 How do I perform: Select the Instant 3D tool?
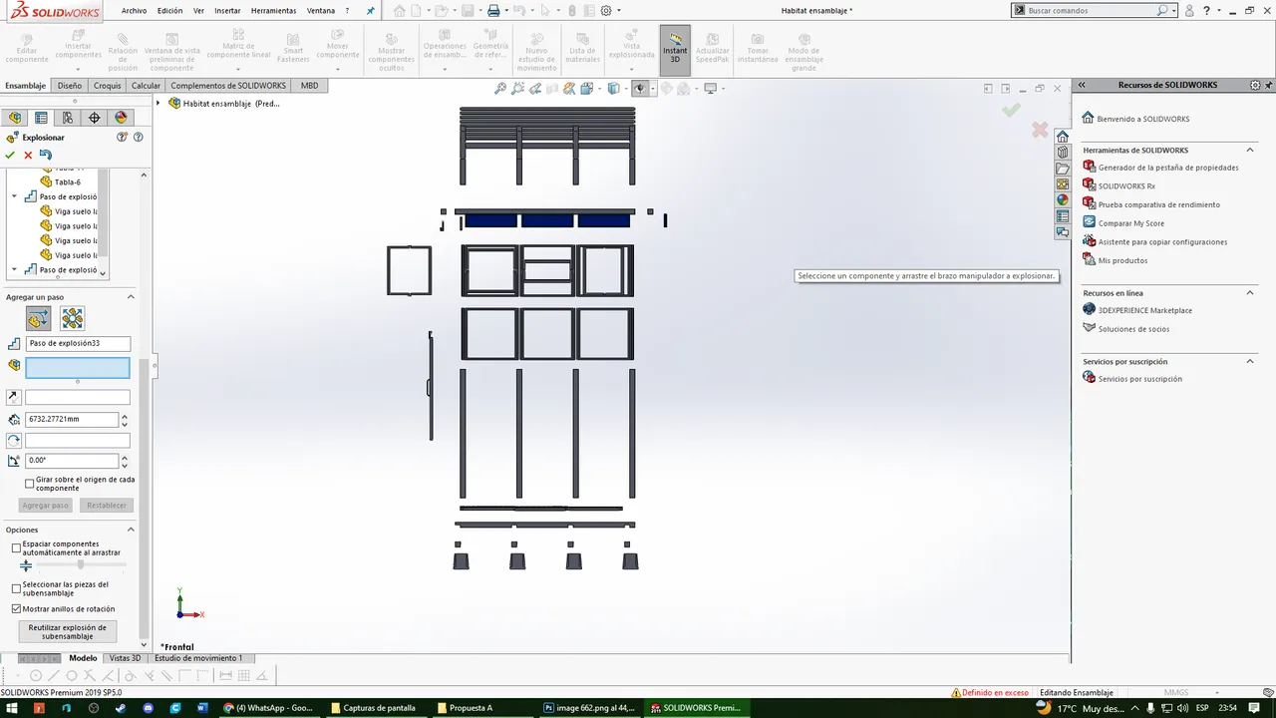tap(675, 49)
